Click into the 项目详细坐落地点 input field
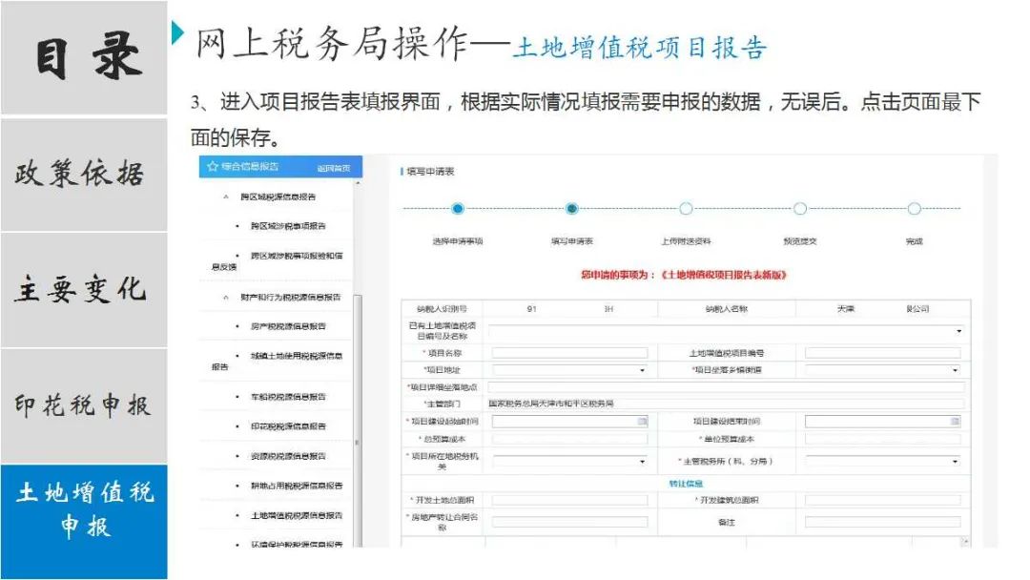1030x580 pixels. tap(726, 387)
